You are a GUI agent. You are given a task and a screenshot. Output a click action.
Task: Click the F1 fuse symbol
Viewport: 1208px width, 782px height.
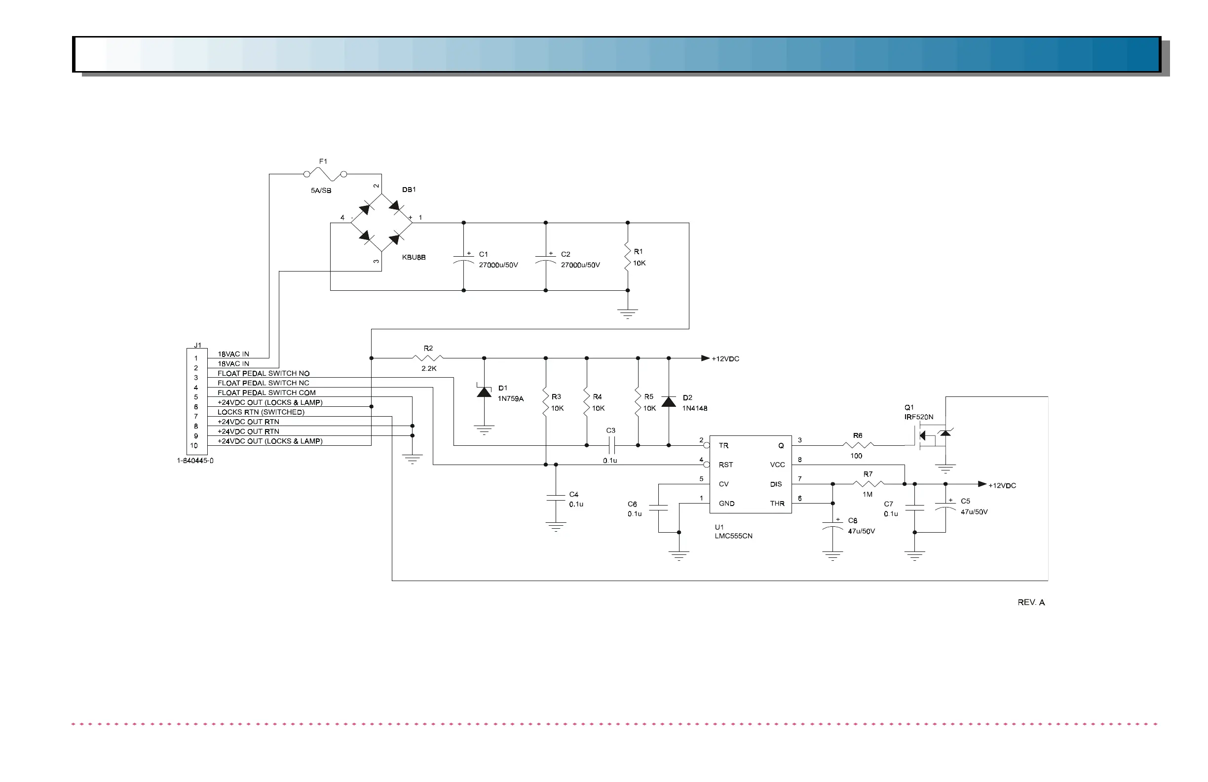click(x=325, y=174)
